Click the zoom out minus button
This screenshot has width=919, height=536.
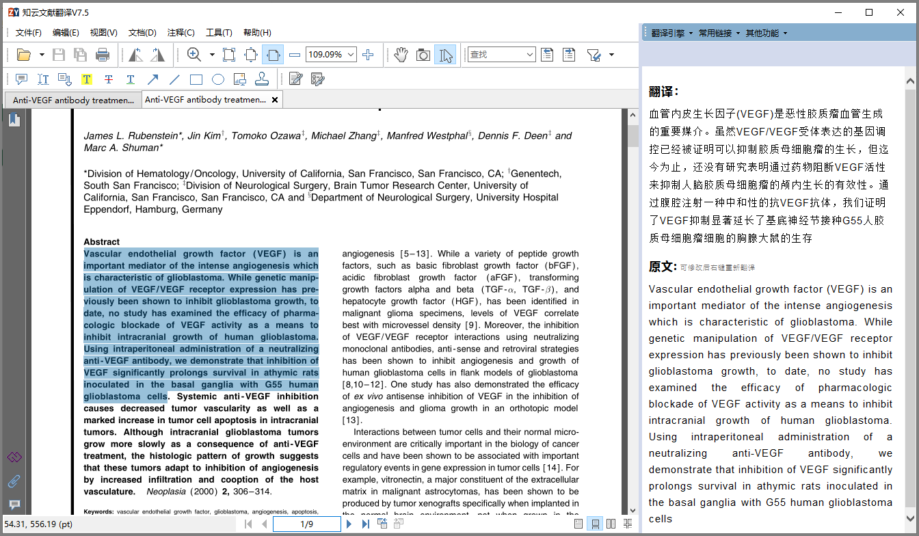[x=295, y=55]
